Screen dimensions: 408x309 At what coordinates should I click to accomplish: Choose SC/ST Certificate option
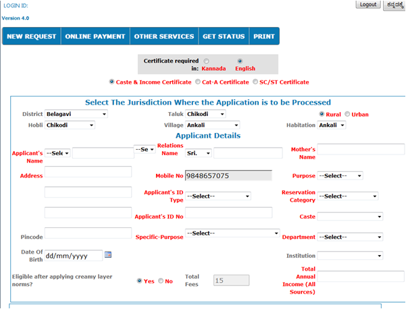[255, 82]
